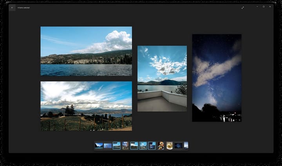Open the vineyard landscape photo at bottom left

[x=86, y=106]
